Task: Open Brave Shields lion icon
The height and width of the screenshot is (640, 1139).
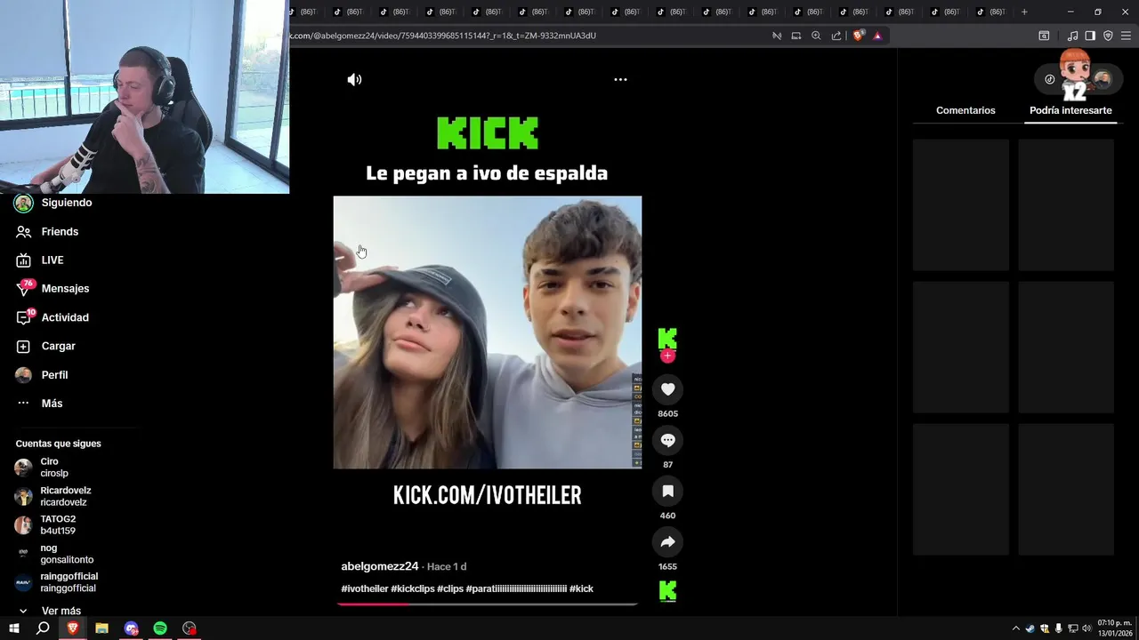Action: click(858, 36)
